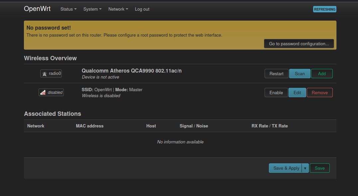Click the SSID: OpenWrt Mode: Master line
The height and width of the screenshot is (196, 358).
click(112, 90)
